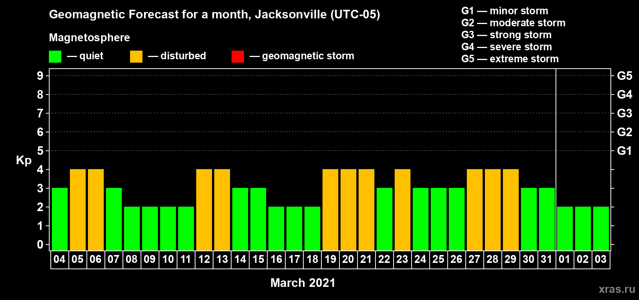
Task: Click the green bar for April 01
Action: click(x=565, y=228)
